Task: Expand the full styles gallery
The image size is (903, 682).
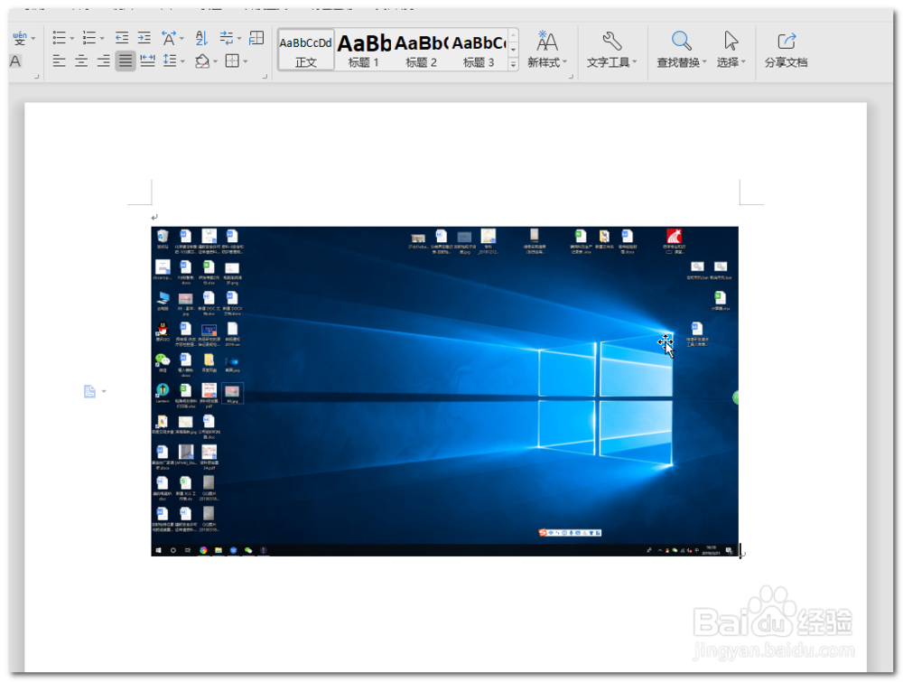Action: (513, 65)
